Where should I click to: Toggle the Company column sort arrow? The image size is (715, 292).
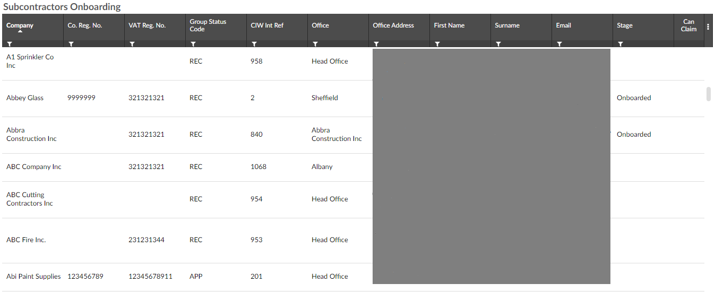pyautogui.click(x=20, y=31)
